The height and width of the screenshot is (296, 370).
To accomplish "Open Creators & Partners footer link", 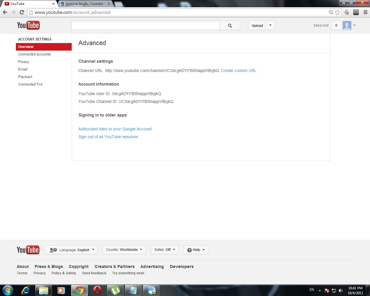I will pyautogui.click(x=114, y=267).
